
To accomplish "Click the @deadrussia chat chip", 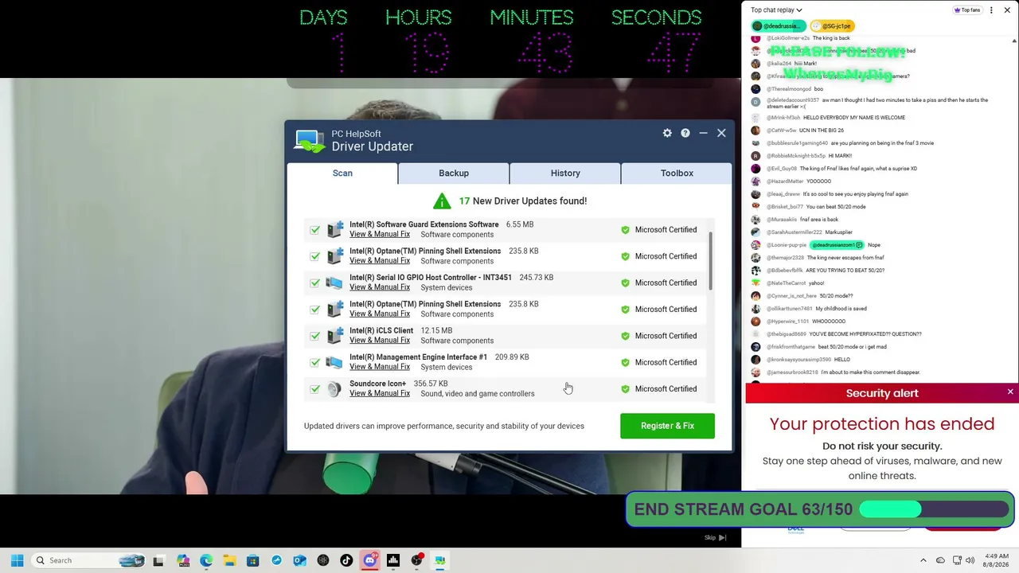I will [x=779, y=26].
